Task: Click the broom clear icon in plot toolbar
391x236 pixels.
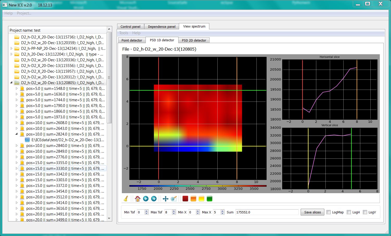Action: click(126, 199)
